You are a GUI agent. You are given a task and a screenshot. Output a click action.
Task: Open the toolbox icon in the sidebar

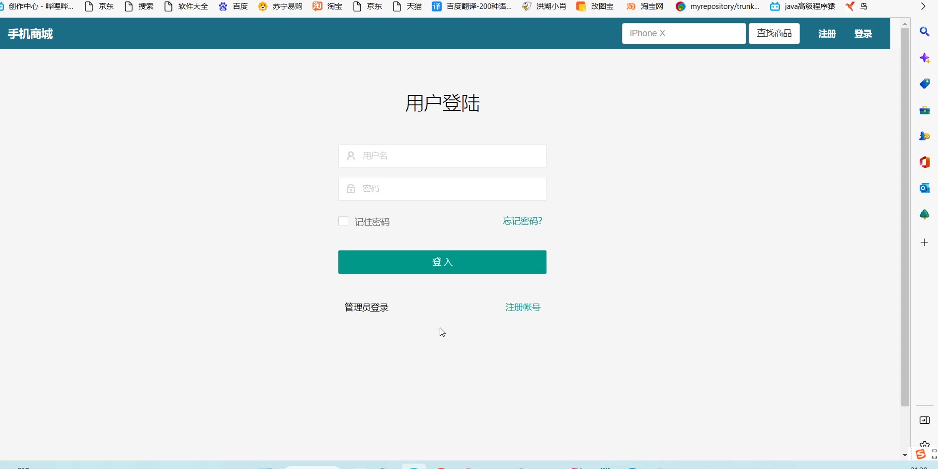click(x=924, y=110)
